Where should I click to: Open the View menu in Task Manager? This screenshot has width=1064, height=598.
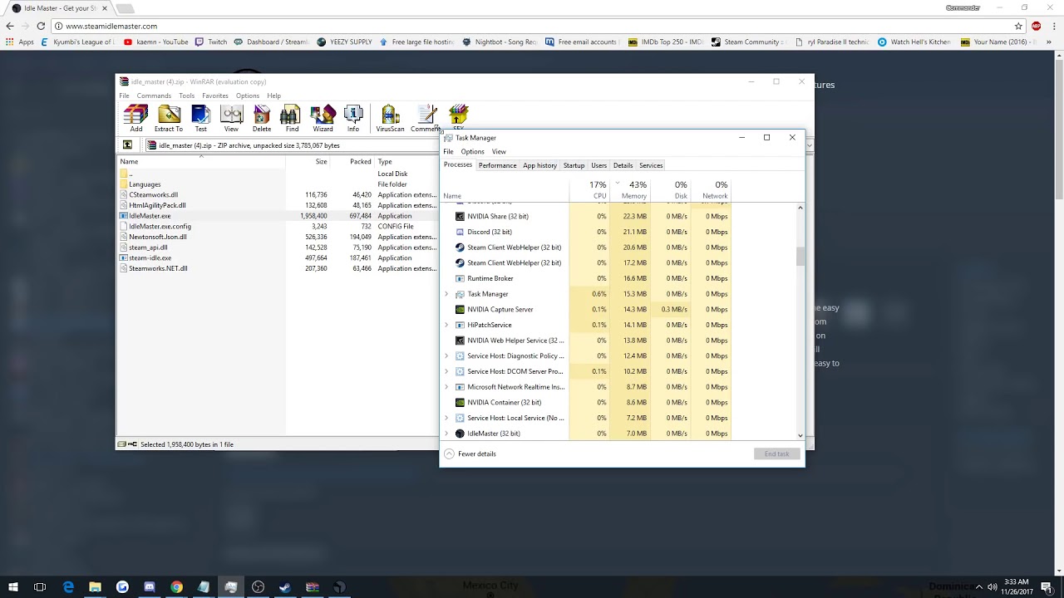(499, 151)
